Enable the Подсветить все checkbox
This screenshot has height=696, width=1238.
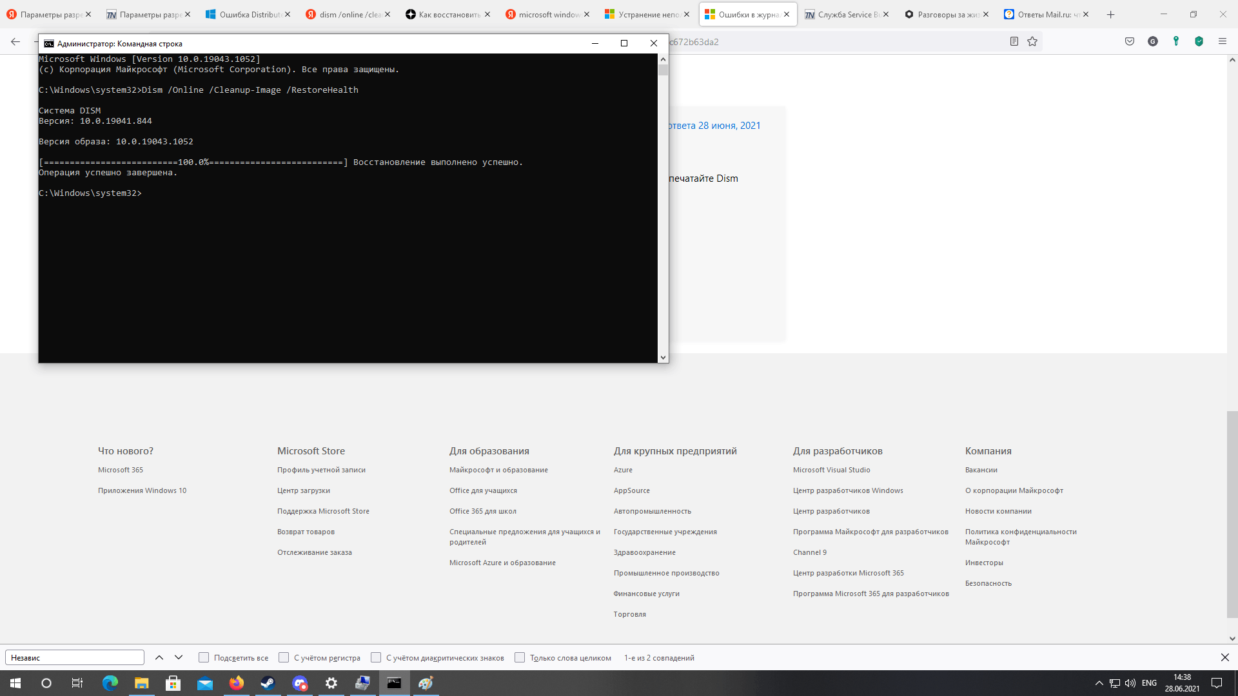(x=204, y=657)
